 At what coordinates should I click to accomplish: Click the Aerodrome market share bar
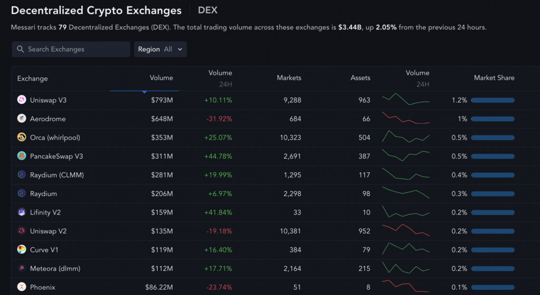coord(493,119)
